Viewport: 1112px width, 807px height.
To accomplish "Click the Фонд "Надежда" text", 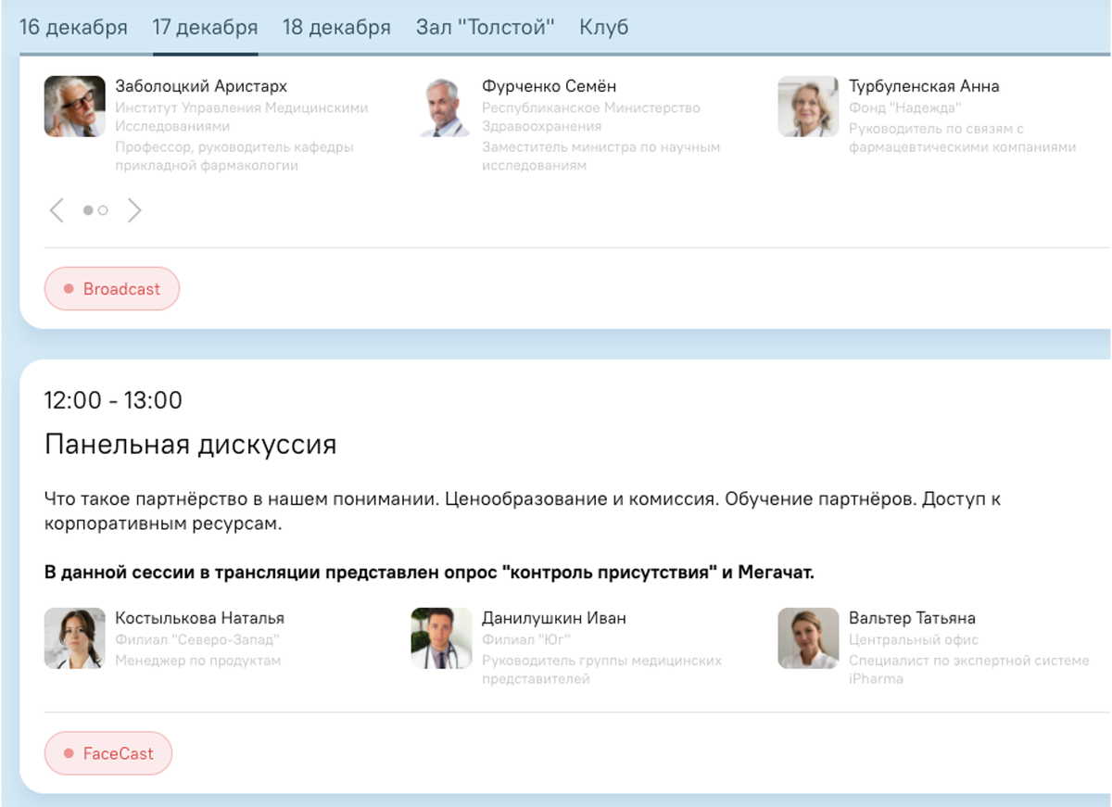I will click(x=904, y=108).
